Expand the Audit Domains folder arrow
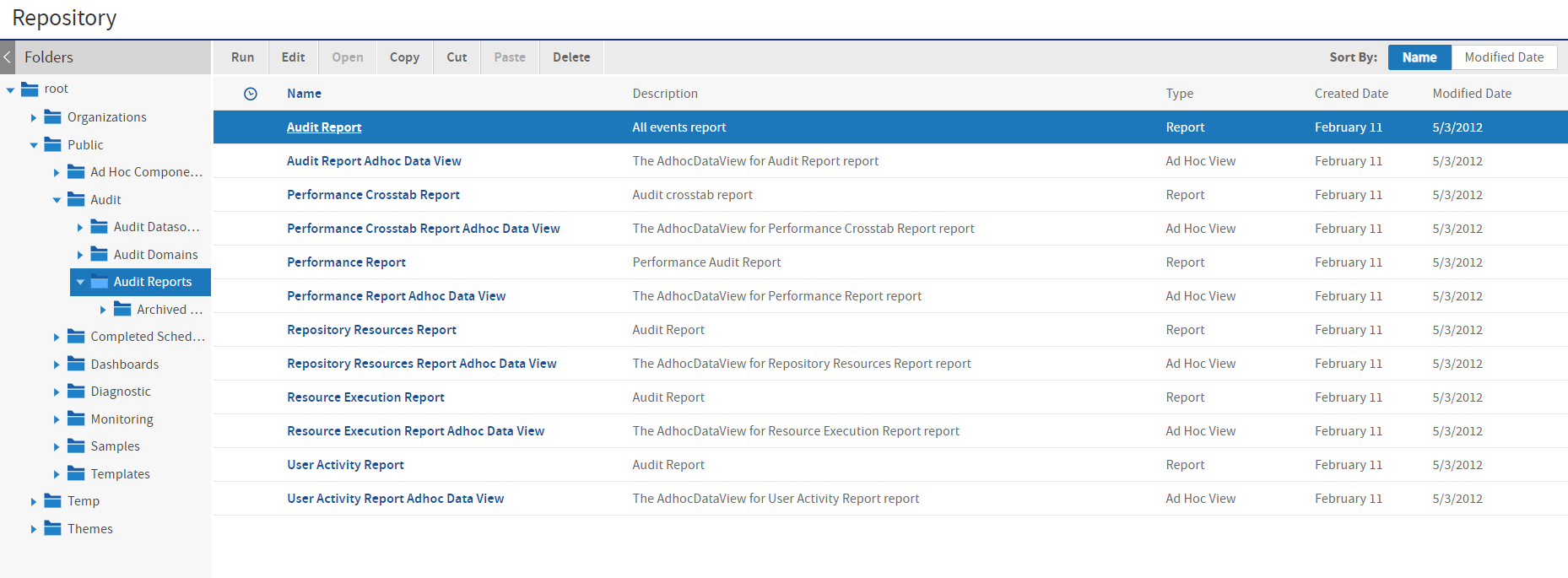1568x578 pixels. click(80, 255)
